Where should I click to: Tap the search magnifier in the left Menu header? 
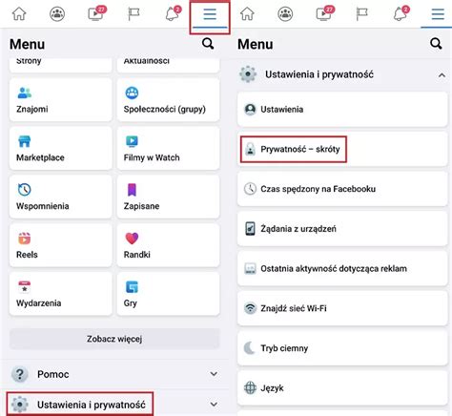[208, 44]
